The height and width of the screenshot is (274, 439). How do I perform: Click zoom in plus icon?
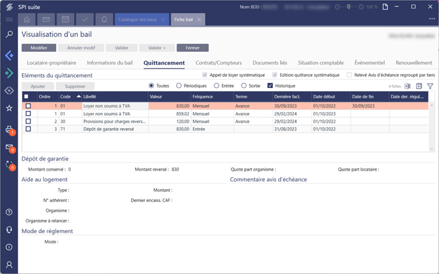click(x=361, y=7)
